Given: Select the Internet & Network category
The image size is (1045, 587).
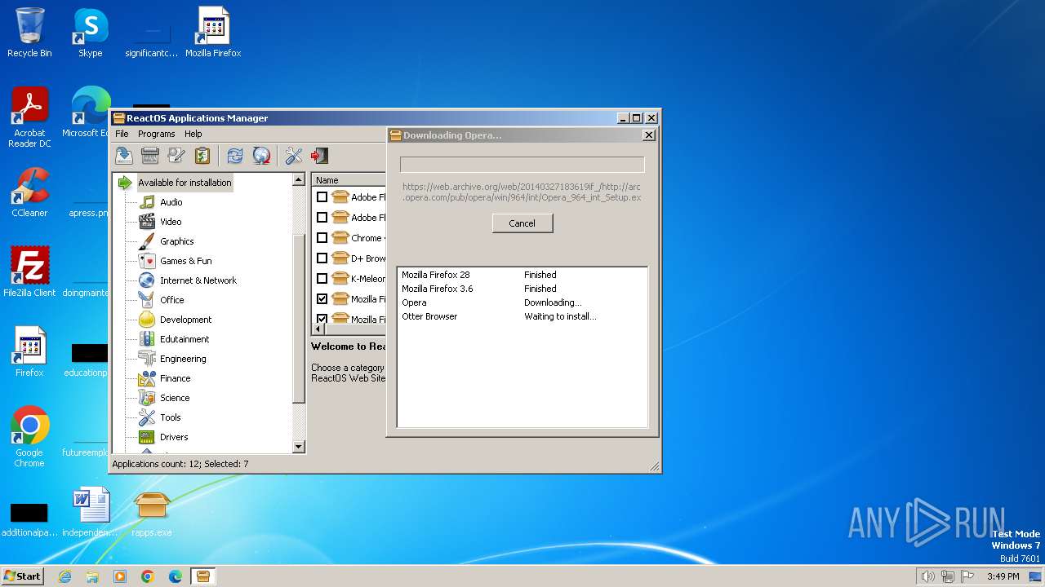Looking at the screenshot, I should 198,280.
